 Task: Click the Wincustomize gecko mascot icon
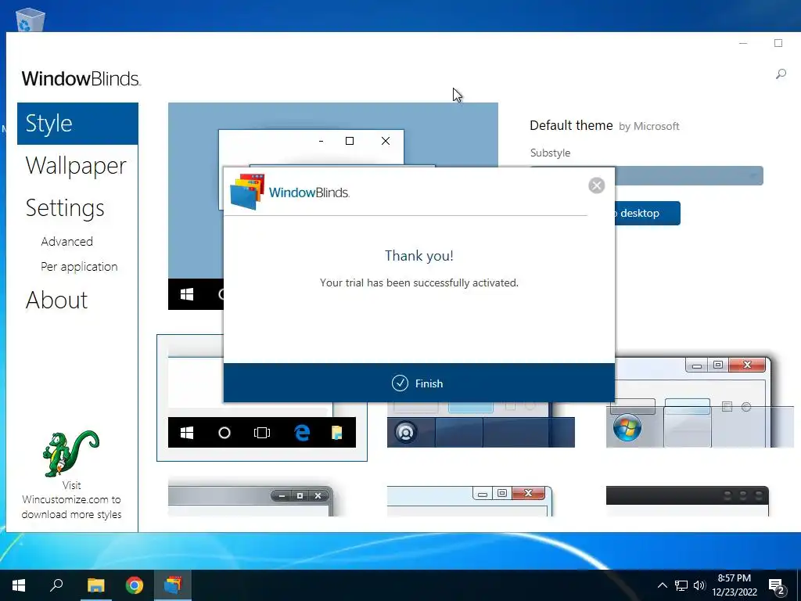(71, 453)
